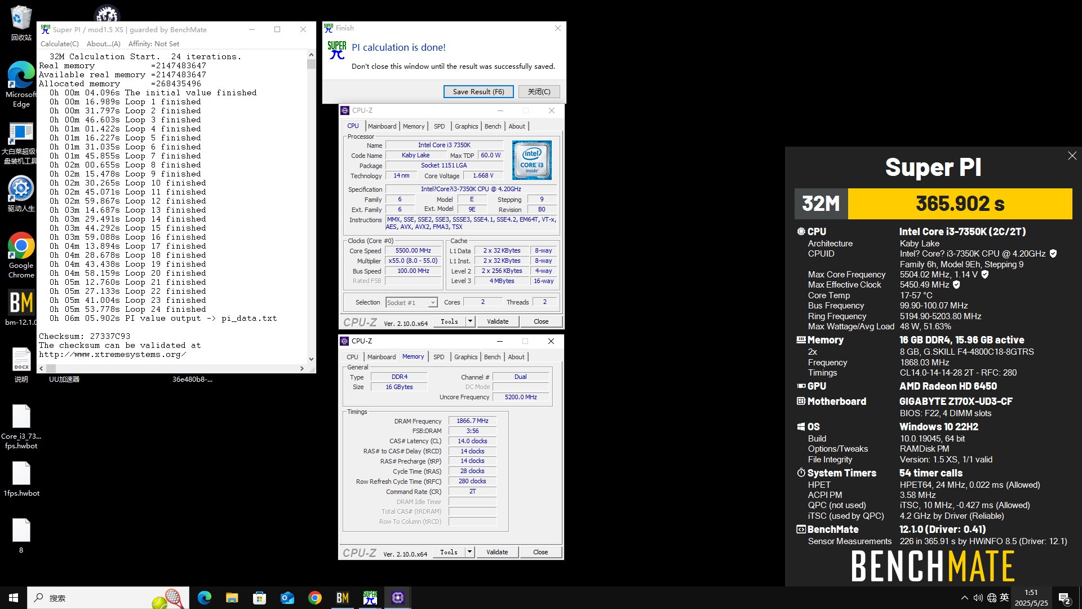The image size is (1082, 609).
Task: Click the 365.902 s result in BenchMate
Action: pyautogui.click(x=960, y=204)
